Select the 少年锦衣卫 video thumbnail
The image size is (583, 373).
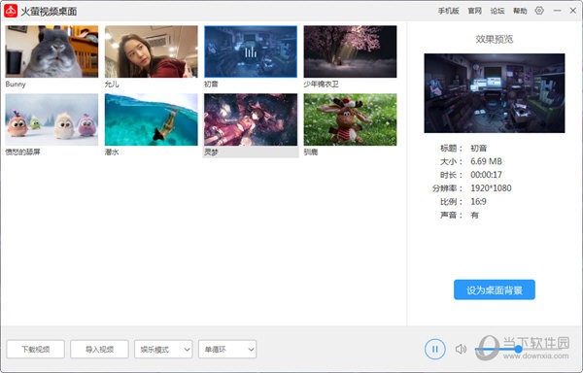point(350,51)
